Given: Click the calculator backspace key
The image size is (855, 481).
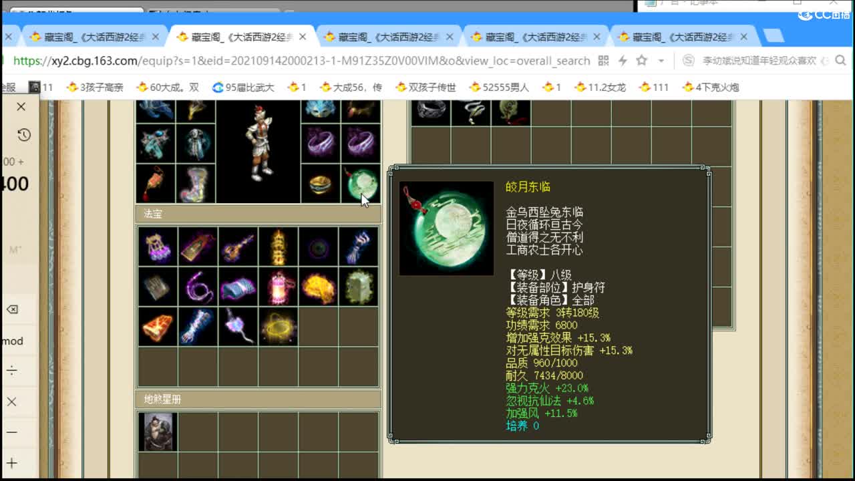Looking at the screenshot, I should (x=12, y=310).
